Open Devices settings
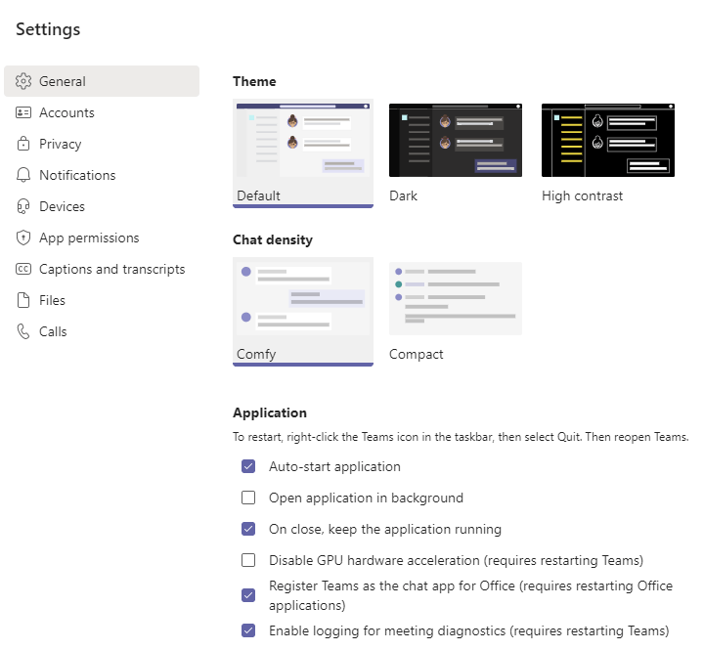 [x=102, y=206]
